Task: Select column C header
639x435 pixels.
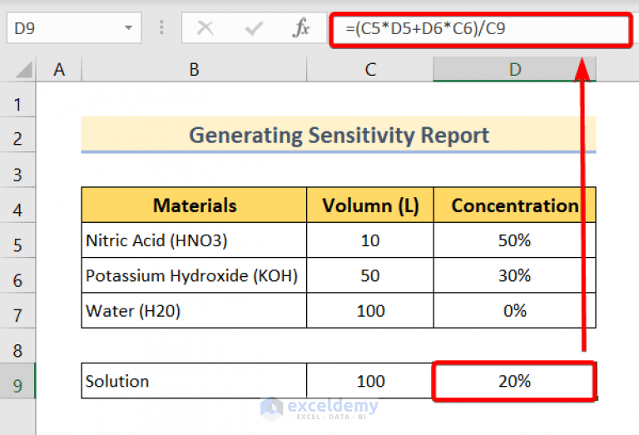Action: 370,69
